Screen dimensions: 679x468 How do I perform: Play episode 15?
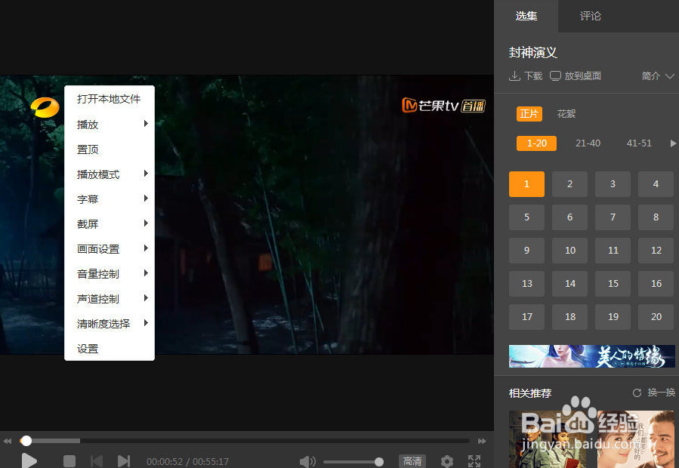click(x=613, y=284)
